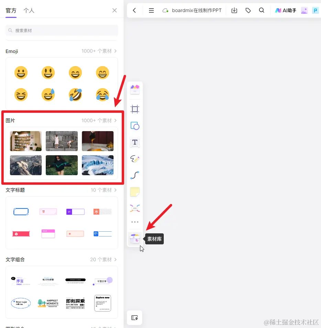Choose the Explore now card combination
Screen dimensions: 321x328
point(103,303)
